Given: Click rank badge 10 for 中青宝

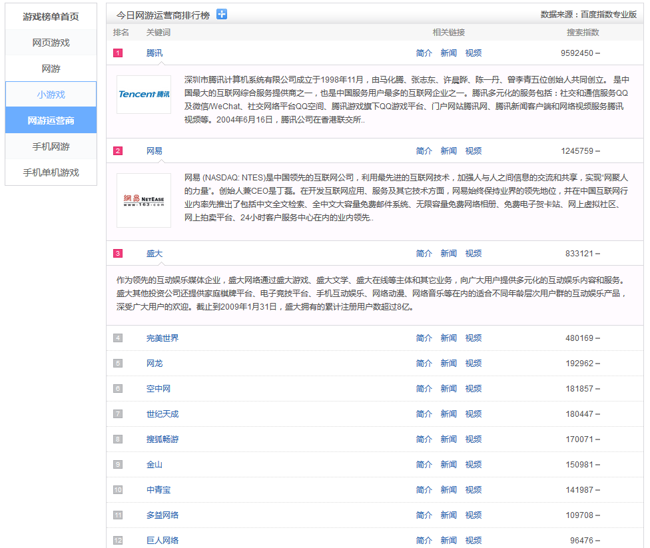Looking at the screenshot, I should click(x=118, y=489).
